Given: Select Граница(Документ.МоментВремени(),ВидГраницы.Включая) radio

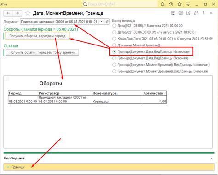Looking at the screenshot, I should point(114,71).
